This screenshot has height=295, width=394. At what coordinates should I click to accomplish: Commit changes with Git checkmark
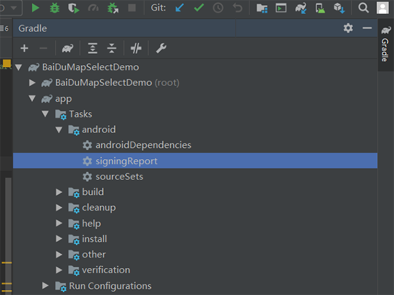199,8
